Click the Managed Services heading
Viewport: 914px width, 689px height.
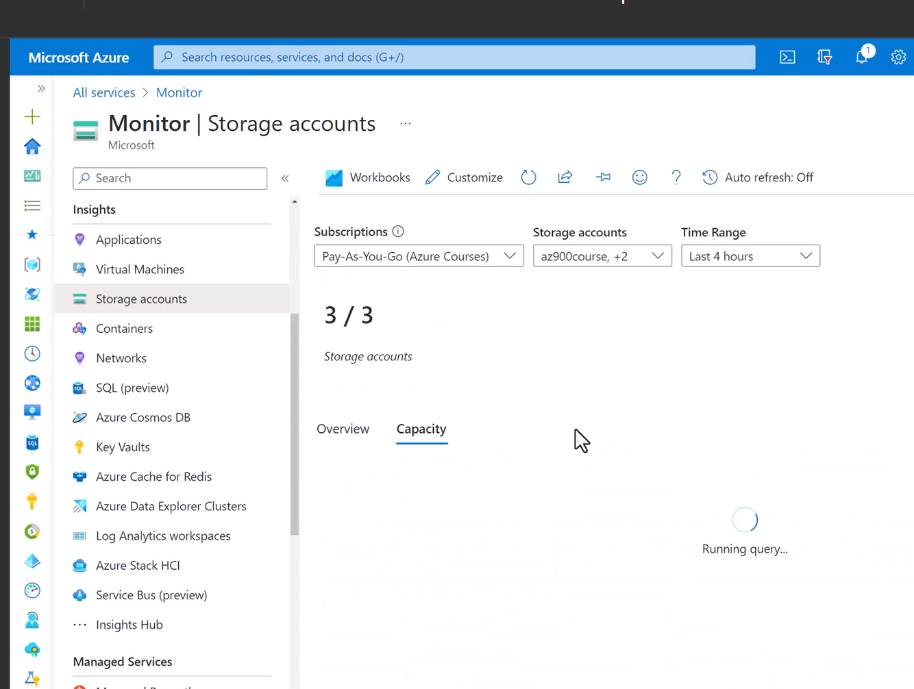[123, 662]
